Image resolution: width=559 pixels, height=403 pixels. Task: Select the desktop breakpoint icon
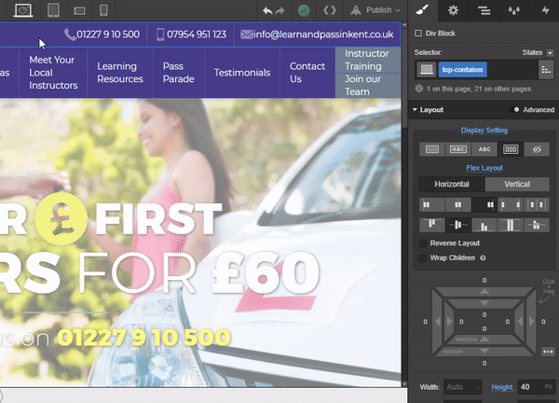click(x=23, y=10)
